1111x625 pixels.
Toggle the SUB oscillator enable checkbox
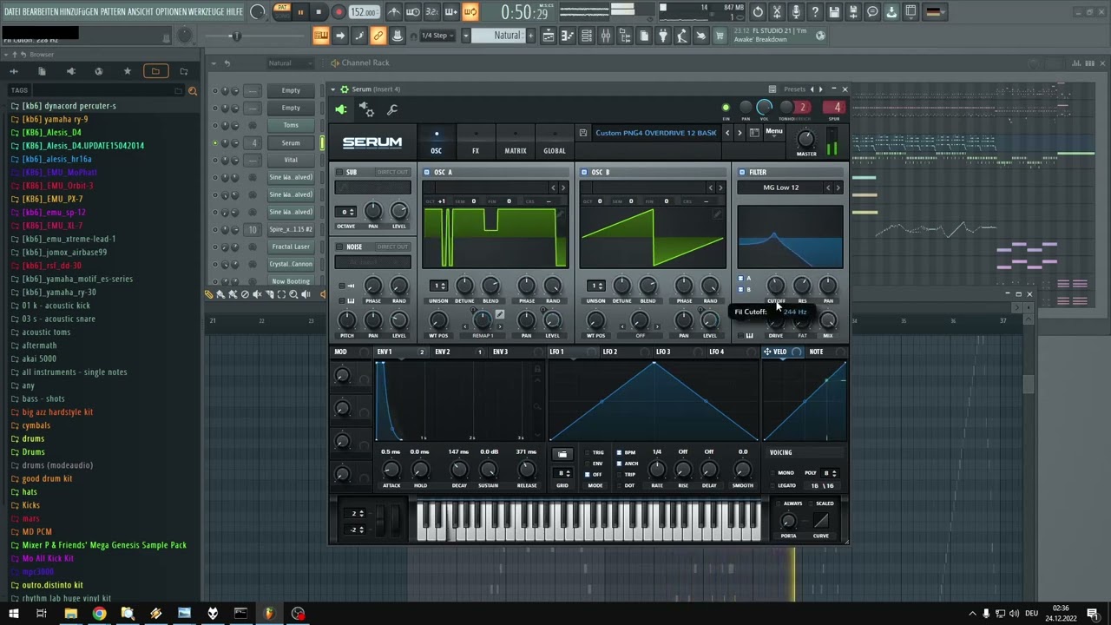(x=339, y=172)
